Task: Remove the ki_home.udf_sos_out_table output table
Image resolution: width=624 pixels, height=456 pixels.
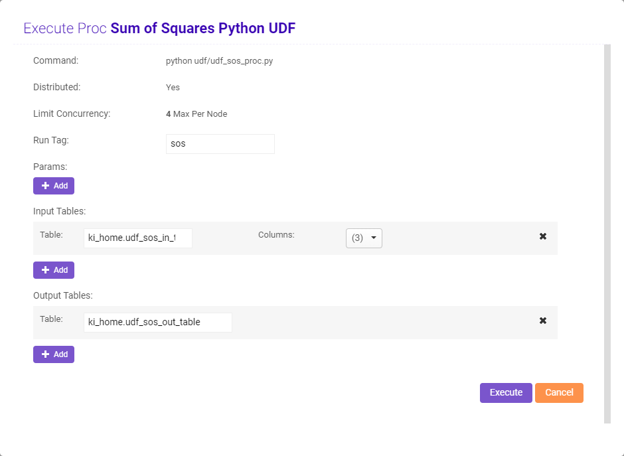Action: pyautogui.click(x=543, y=320)
